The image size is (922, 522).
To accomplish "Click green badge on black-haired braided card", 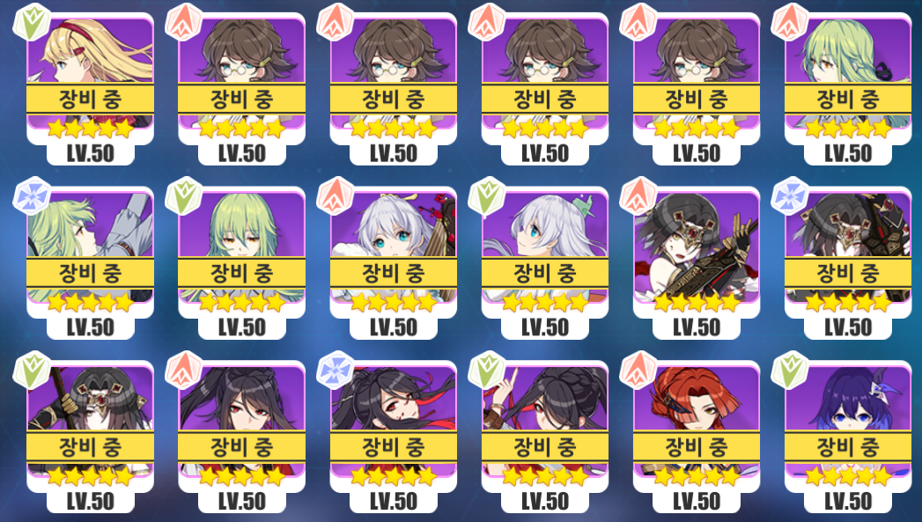I will (486, 369).
